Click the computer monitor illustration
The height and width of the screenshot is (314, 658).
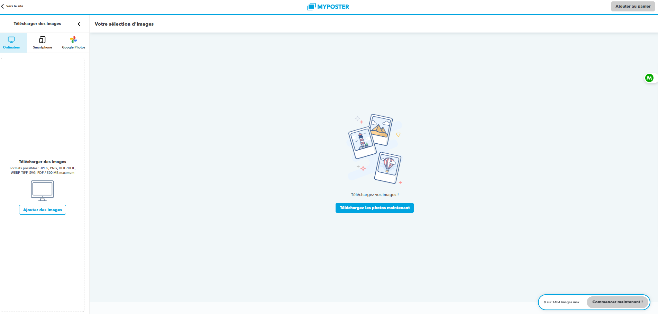[x=42, y=190]
